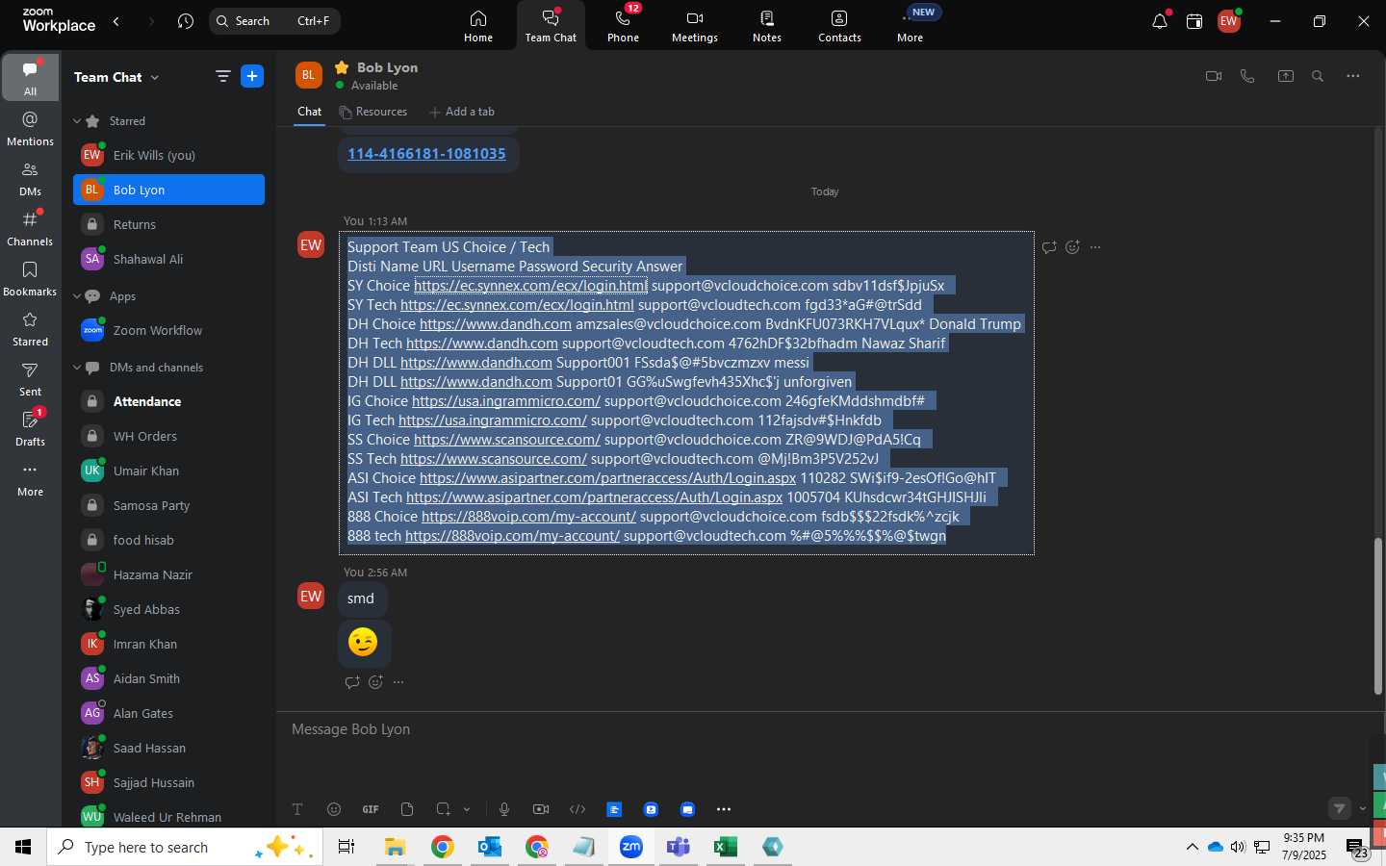The image size is (1386, 866).
Task: Open the Phone tab
Action: pyautogui.click(x=623, y=26)
